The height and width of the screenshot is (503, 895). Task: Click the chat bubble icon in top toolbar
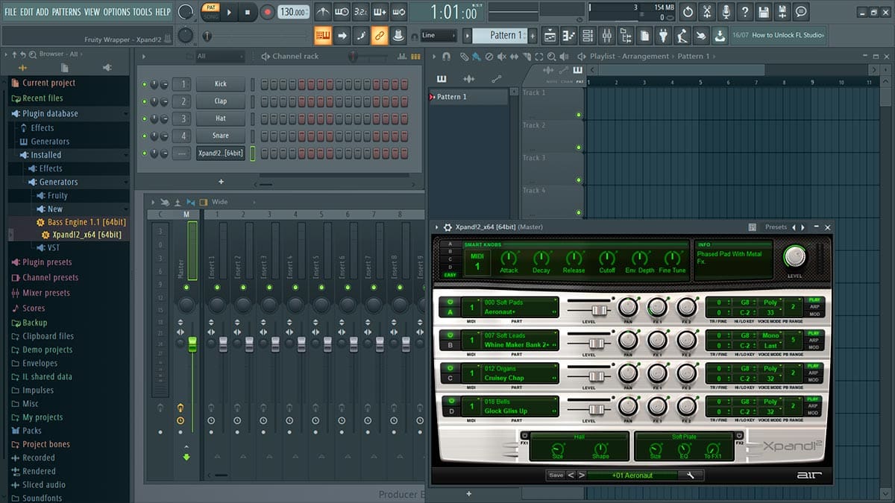801,12
